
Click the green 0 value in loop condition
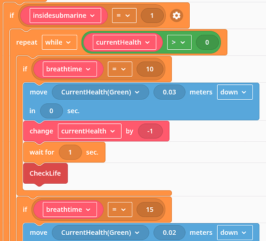(x=207, y=42)
